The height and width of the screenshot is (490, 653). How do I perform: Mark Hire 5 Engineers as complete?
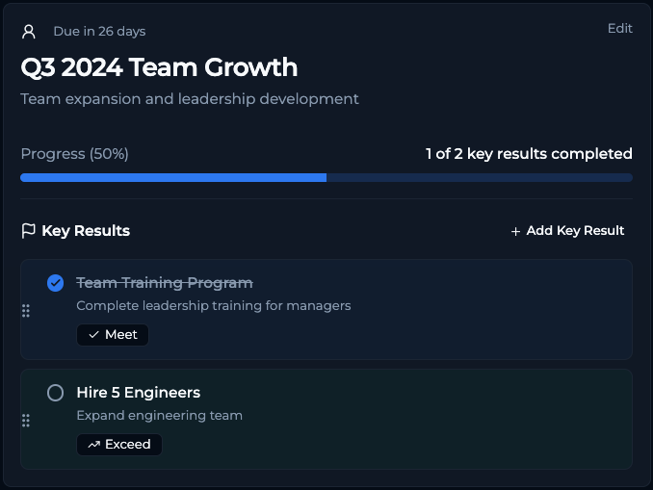click(55, 393)
